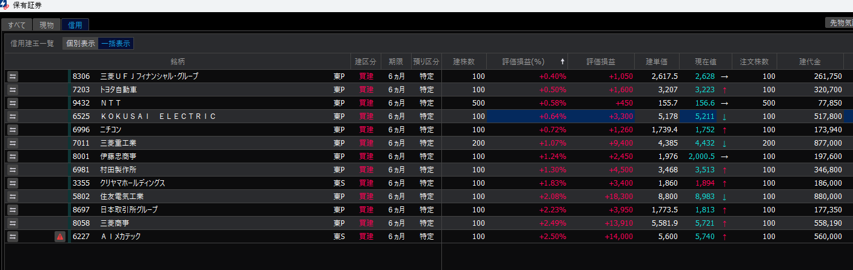This screenshot has width=853, height=270.
Task: Sort by 評価損益 column header
Action: pos(600,62)
